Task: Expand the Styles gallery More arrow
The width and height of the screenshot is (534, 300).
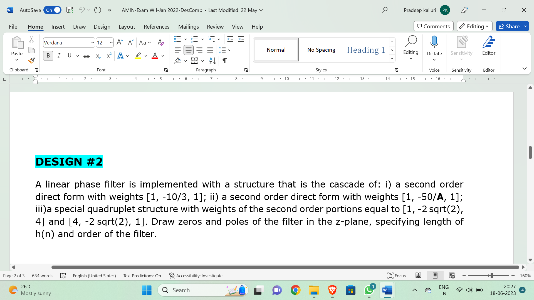Action: pos(392,58)
